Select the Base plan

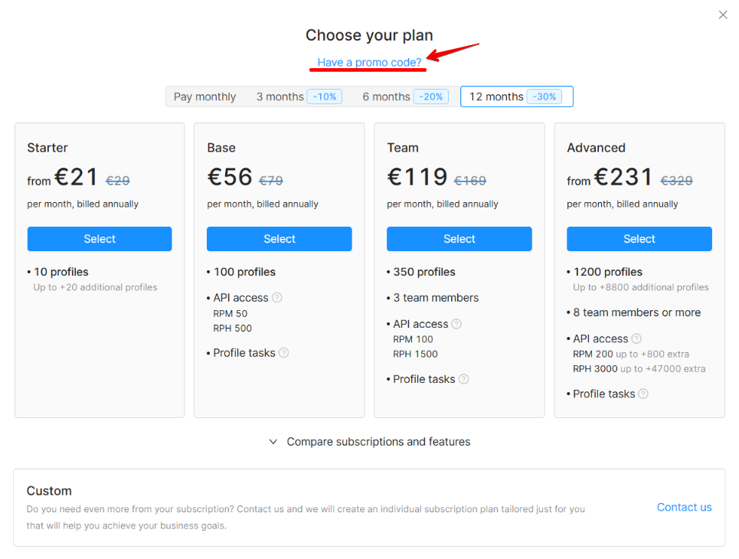pos(280,239)
